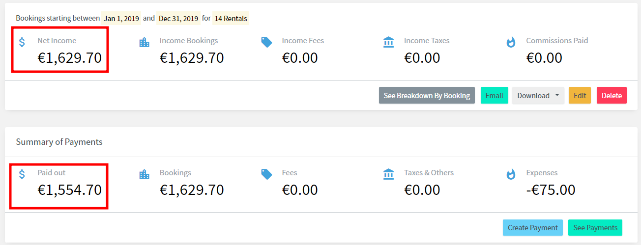The height and width of the screenshot is (245, 641).
Task: Click the bank icon beside Taxes & Others
Action: [388, 174]
